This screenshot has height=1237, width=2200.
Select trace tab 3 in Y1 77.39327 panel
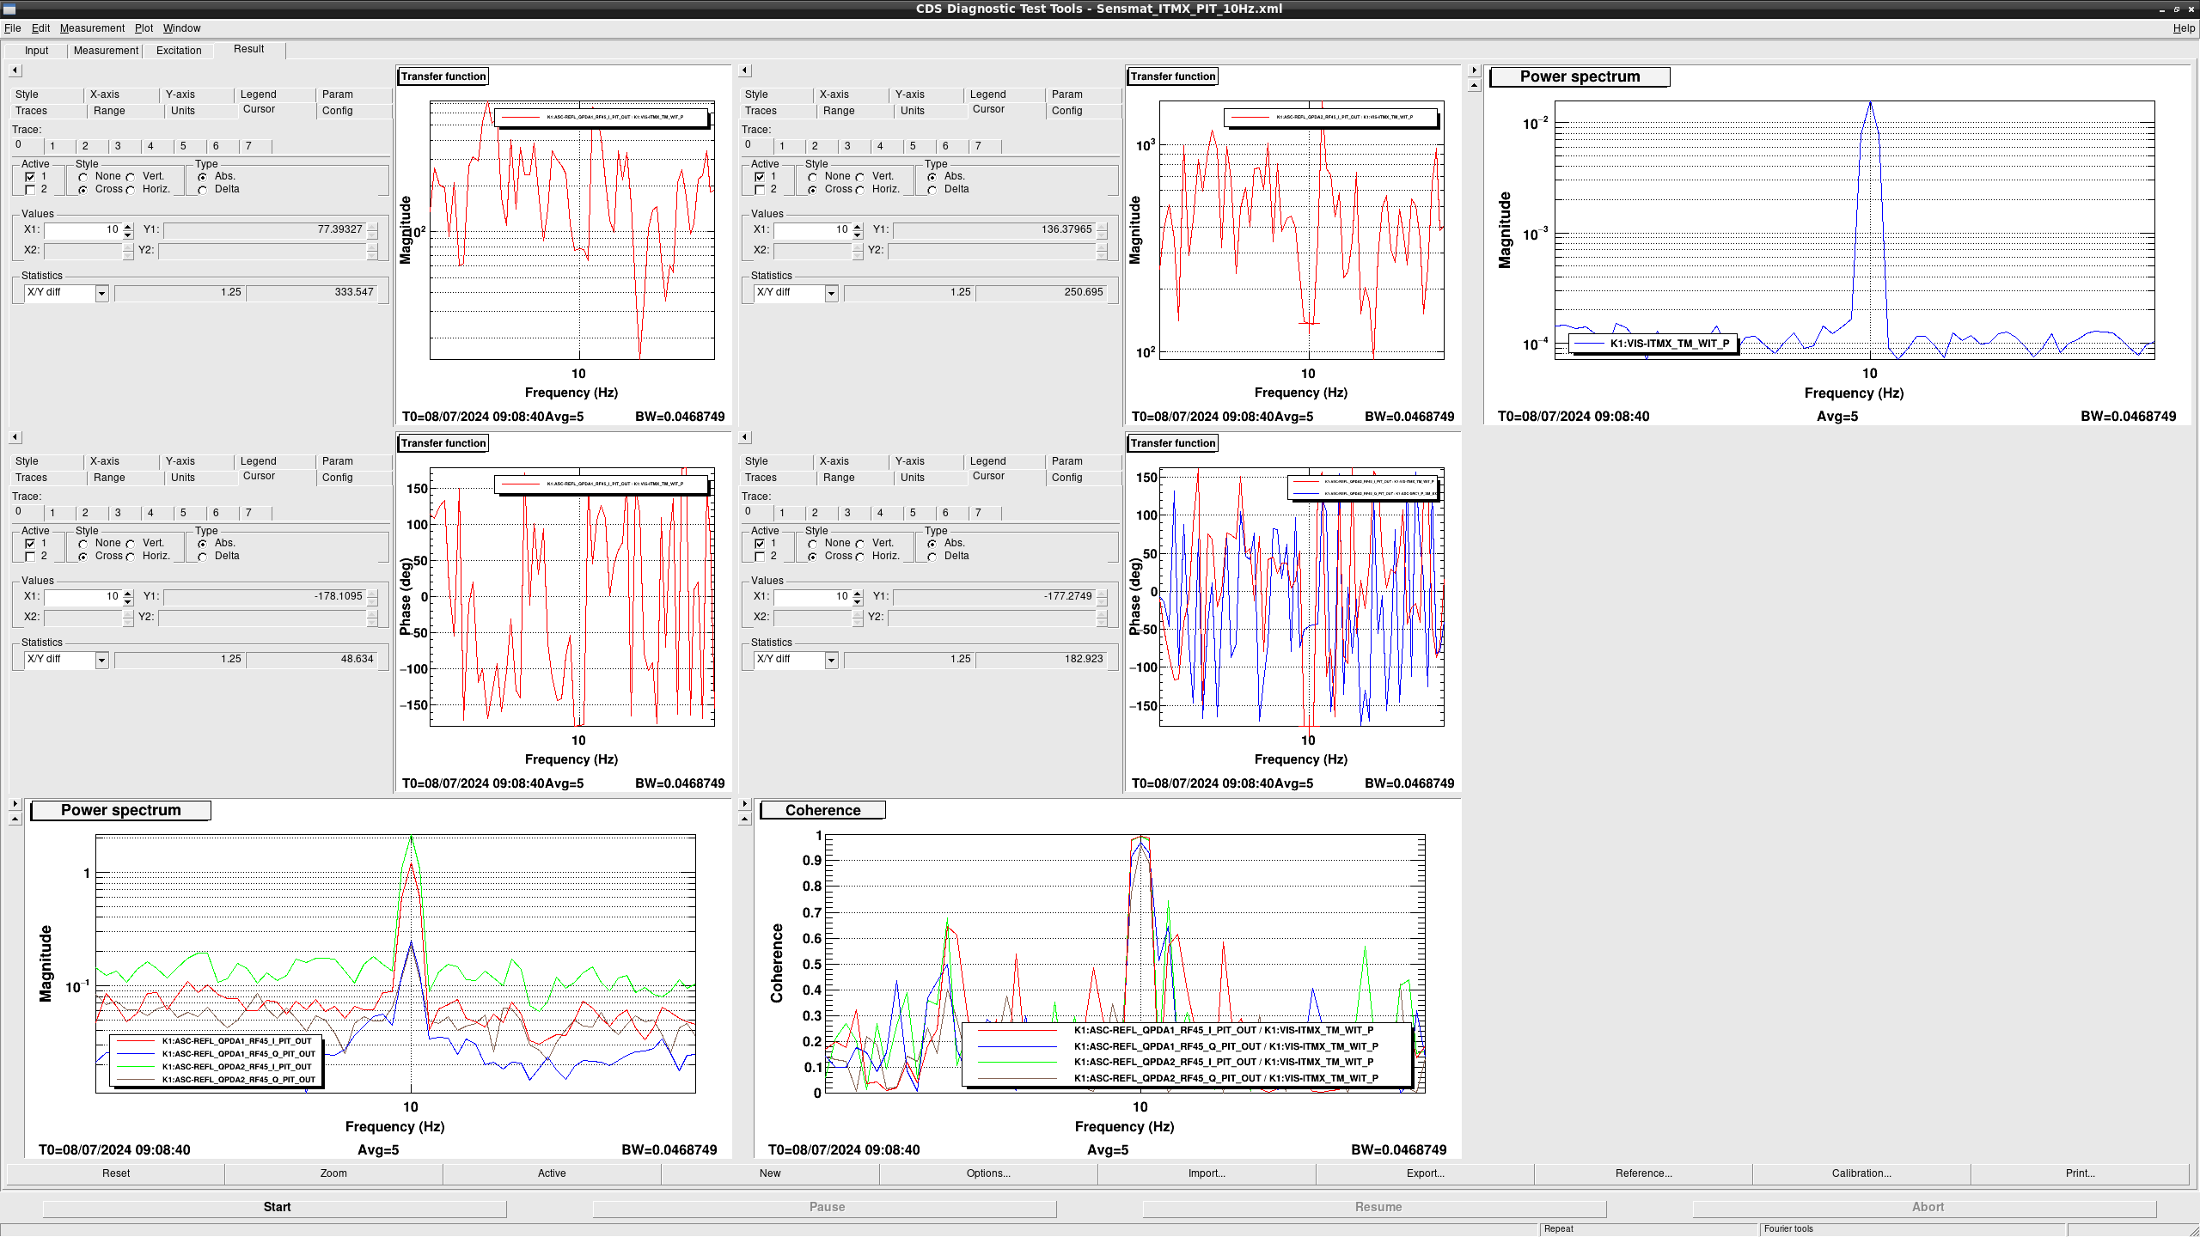[x=118, y=146]
